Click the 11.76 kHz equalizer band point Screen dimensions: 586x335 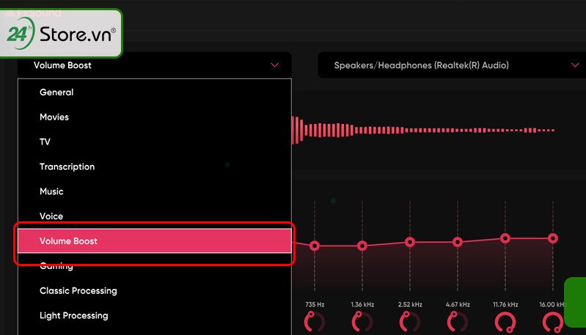click(x=505, y=238)
